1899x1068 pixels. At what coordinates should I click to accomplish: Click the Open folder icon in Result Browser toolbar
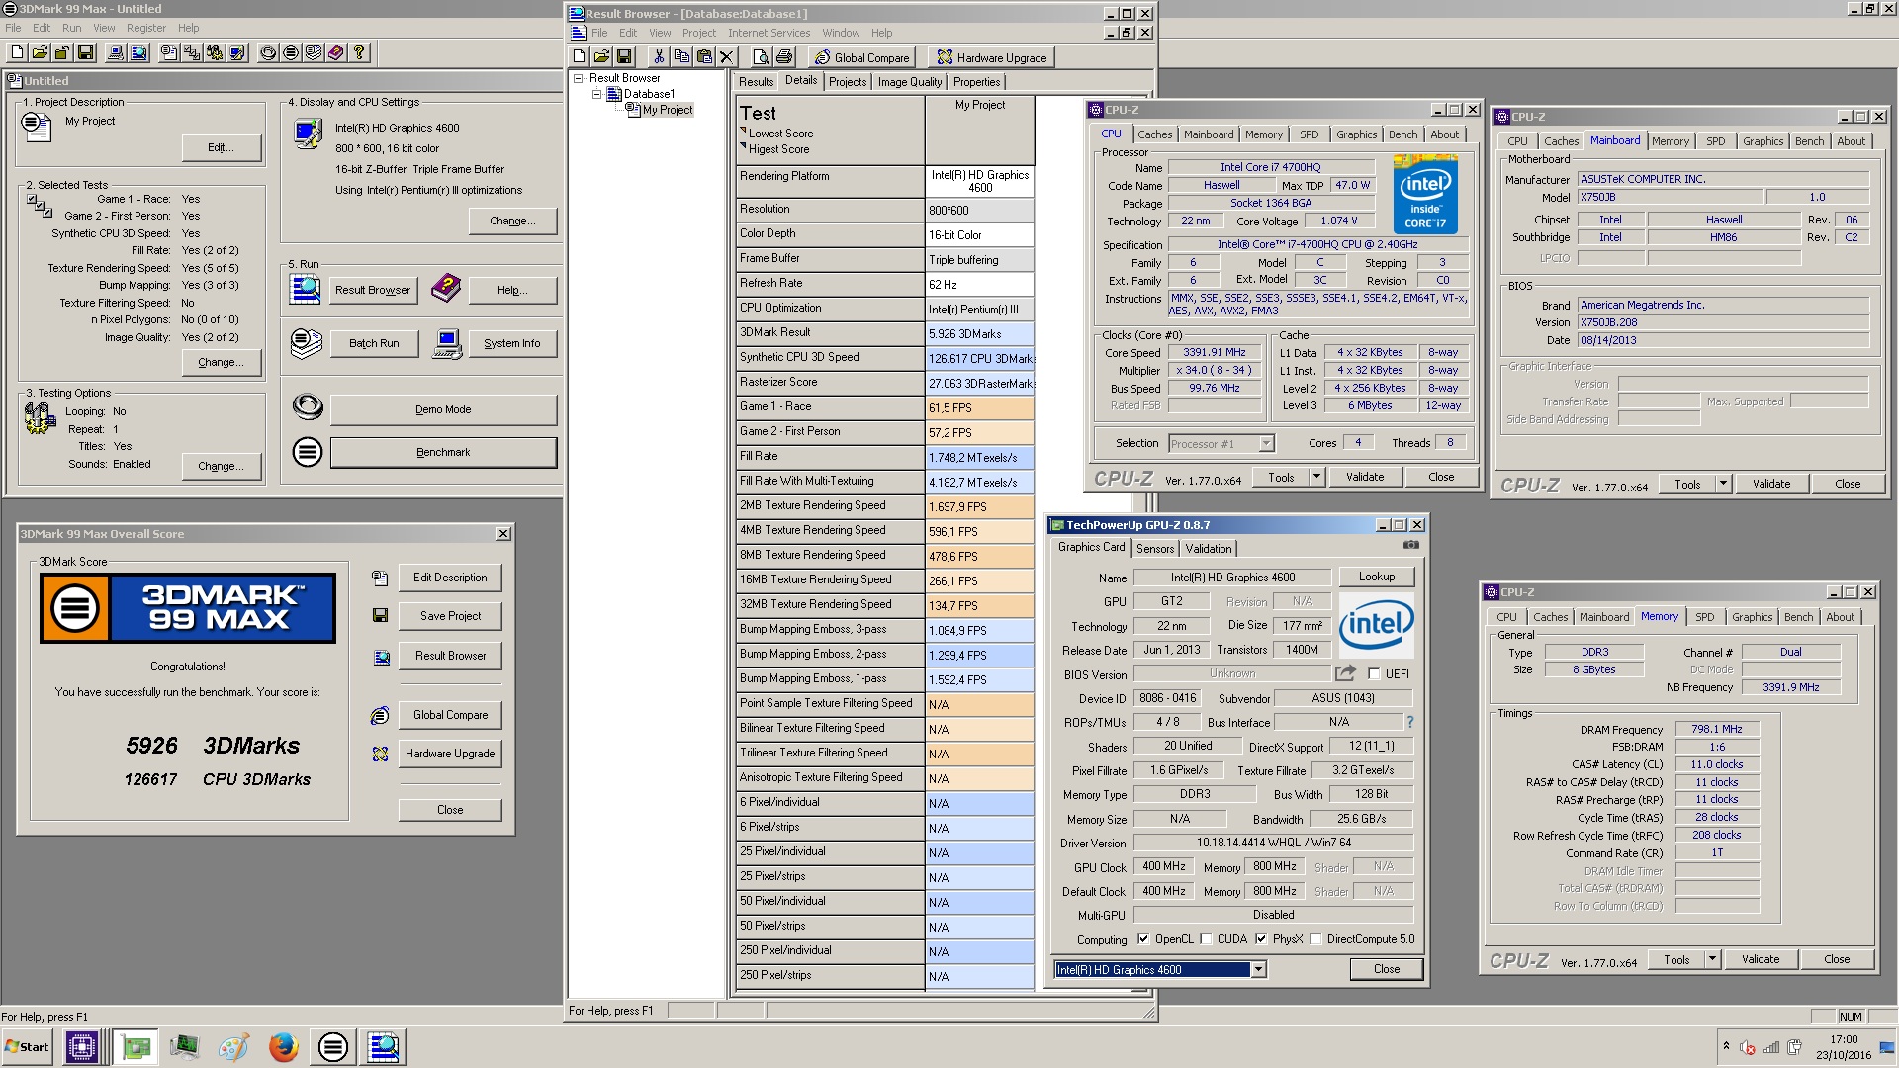601,57
